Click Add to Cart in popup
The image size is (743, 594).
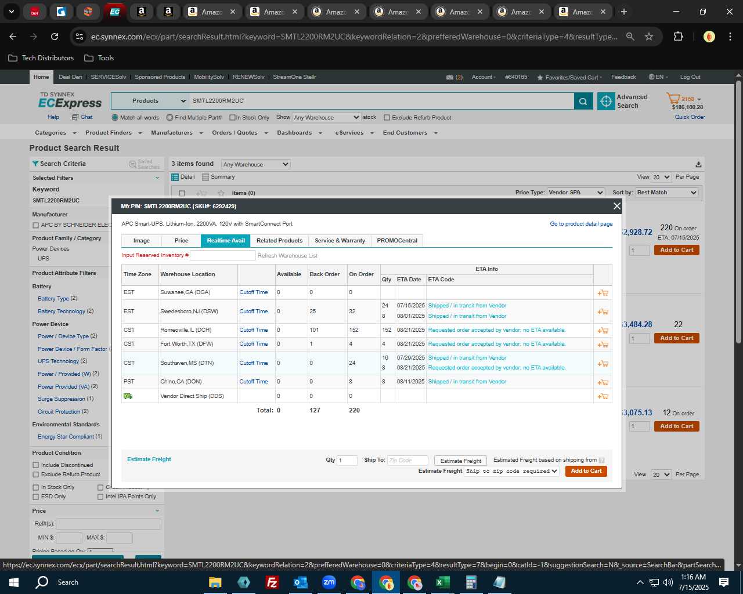pyautogui.click(x=586, y=471)
